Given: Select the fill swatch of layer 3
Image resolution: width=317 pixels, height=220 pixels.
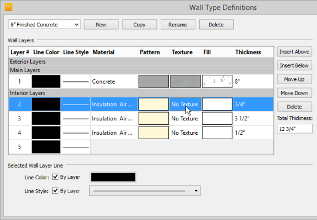Looking at the screenshot, I should coord(217,118).
